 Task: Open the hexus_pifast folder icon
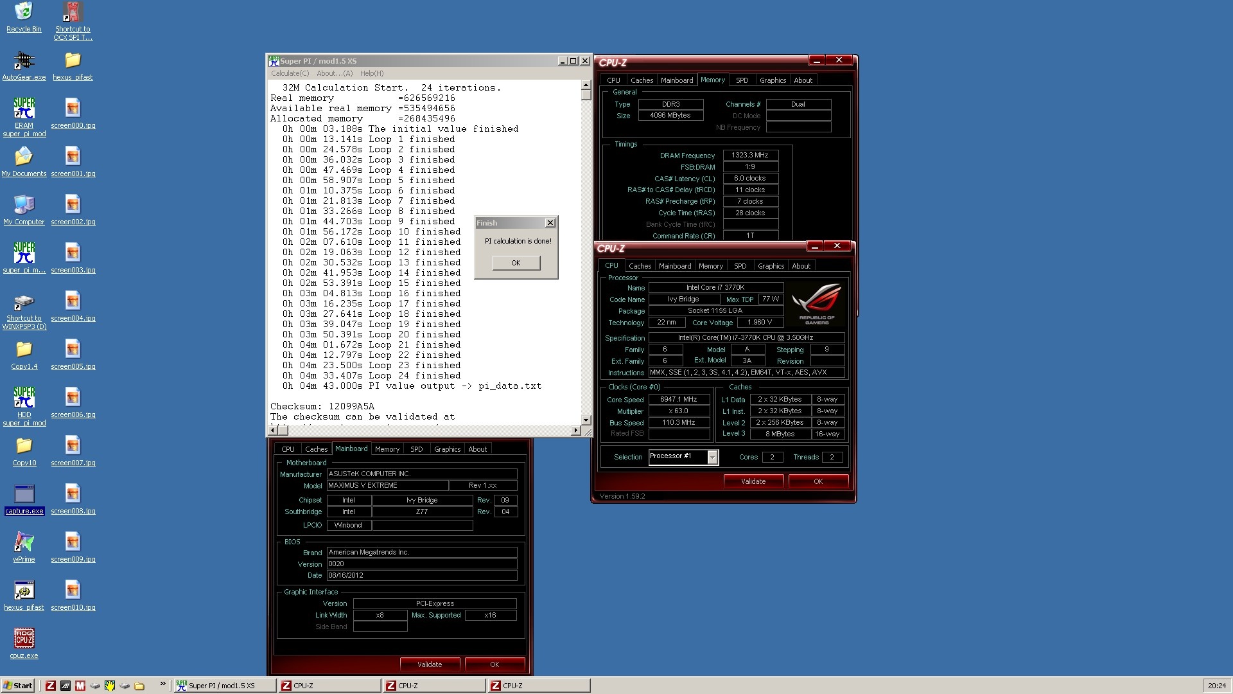coord(73,60)
